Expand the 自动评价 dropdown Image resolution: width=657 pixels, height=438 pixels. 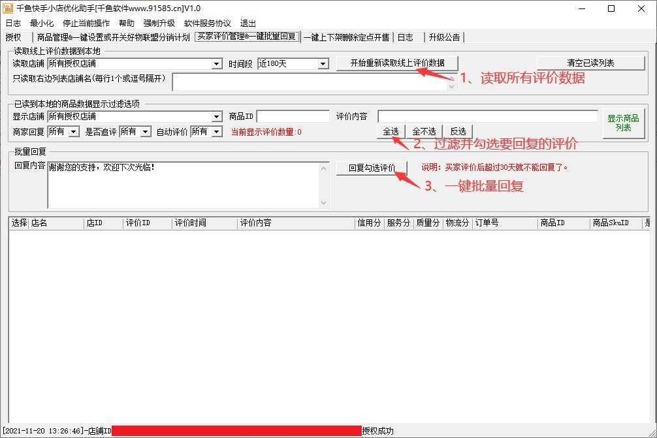[216, 132]
